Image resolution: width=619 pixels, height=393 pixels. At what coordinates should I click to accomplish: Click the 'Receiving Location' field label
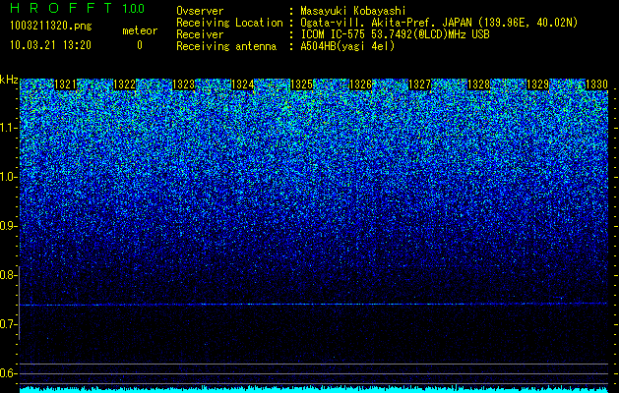click(x=229, y=23)
